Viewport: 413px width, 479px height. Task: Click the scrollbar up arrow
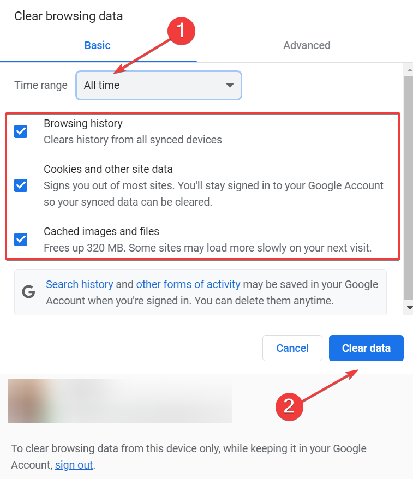point(409,70)
